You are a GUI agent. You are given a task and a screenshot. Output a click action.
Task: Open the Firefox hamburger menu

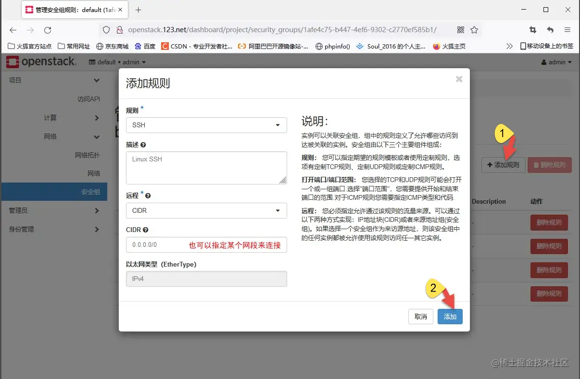(x=567, y=29)
